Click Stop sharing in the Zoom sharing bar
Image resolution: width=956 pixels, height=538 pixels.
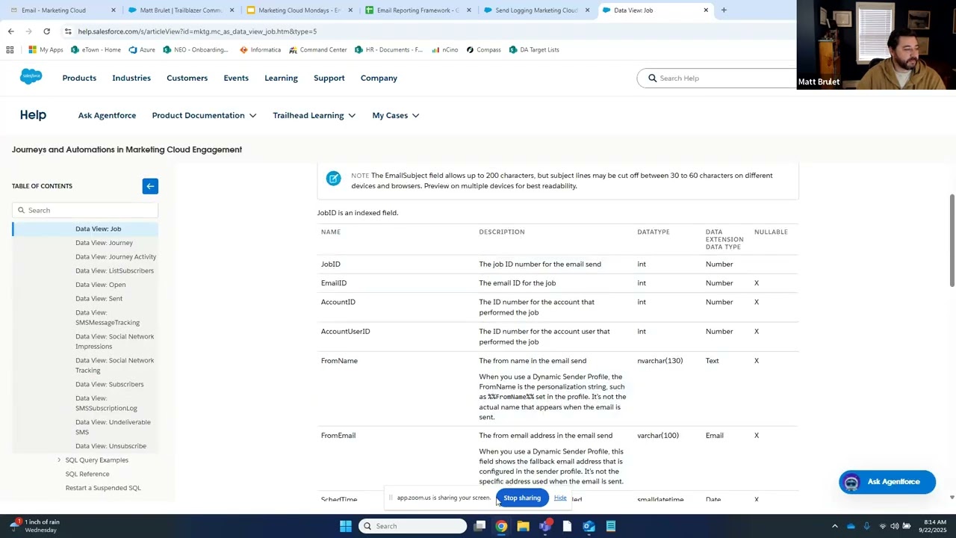point(522,498)
